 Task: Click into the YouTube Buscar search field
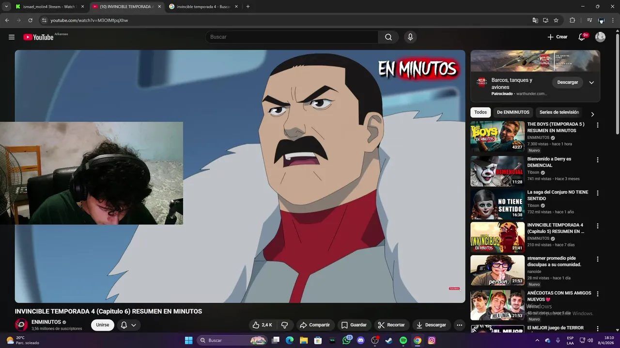click(292, 37)
